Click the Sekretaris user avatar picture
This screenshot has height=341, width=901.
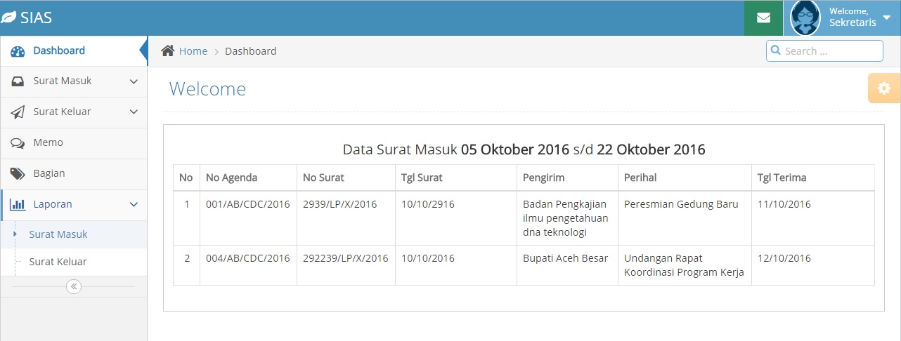(805, 18)
